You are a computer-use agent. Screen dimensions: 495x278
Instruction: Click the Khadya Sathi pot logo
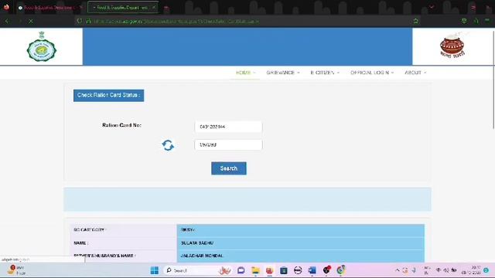[452, 46]
